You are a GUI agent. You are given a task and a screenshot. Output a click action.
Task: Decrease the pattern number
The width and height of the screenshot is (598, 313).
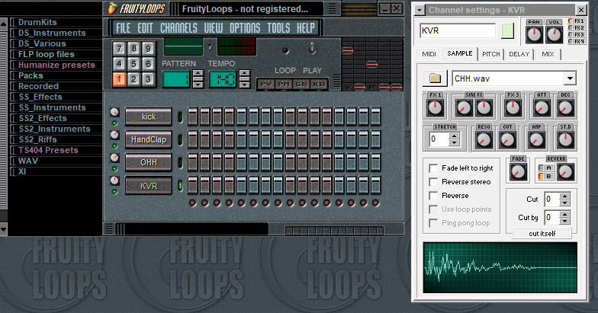(198, 84)
